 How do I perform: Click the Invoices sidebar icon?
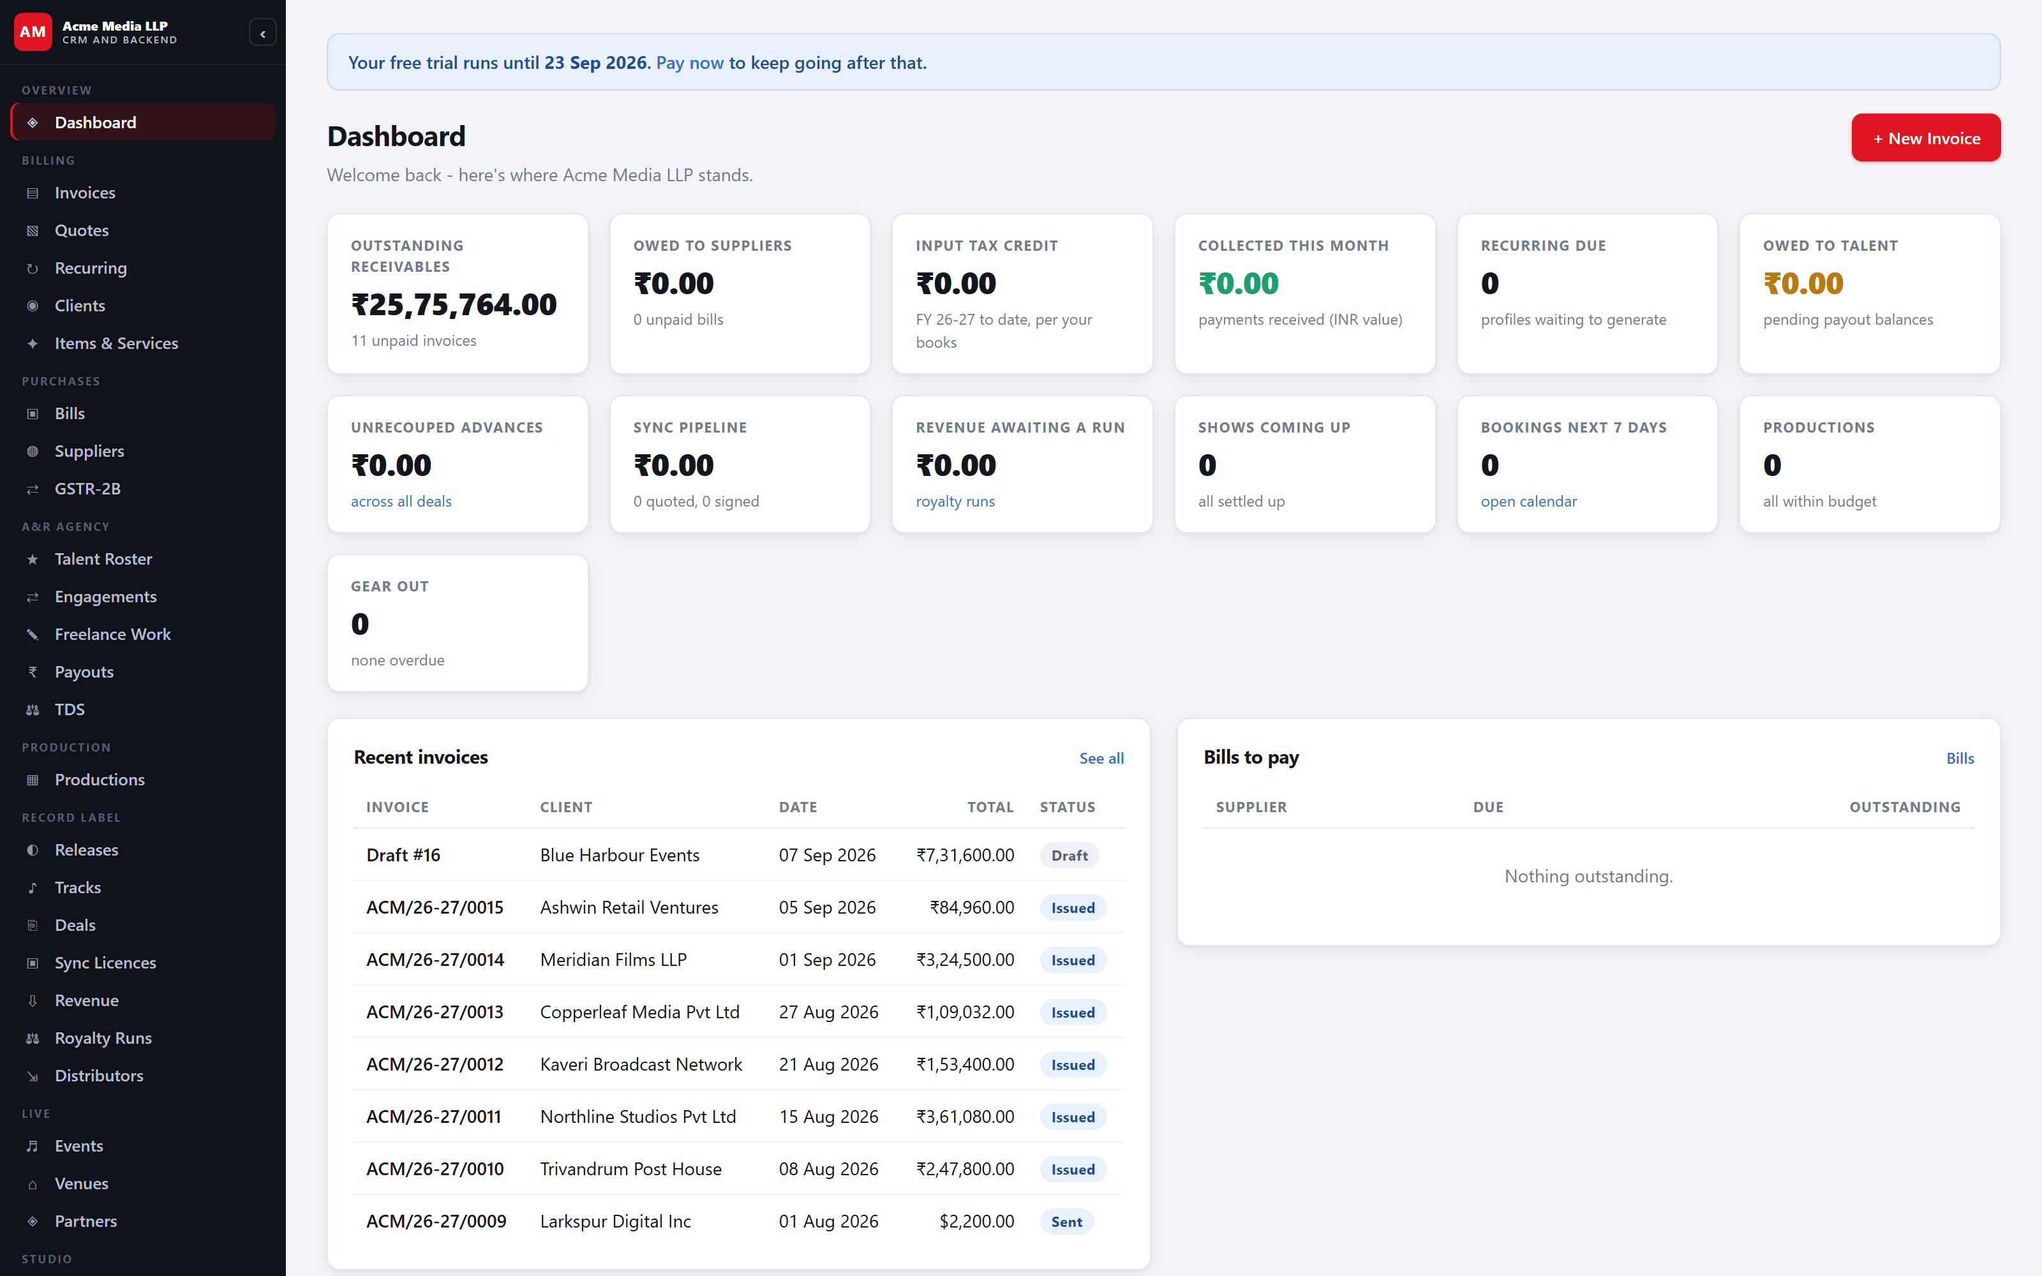pyautogui.click(x=33, y=193)
